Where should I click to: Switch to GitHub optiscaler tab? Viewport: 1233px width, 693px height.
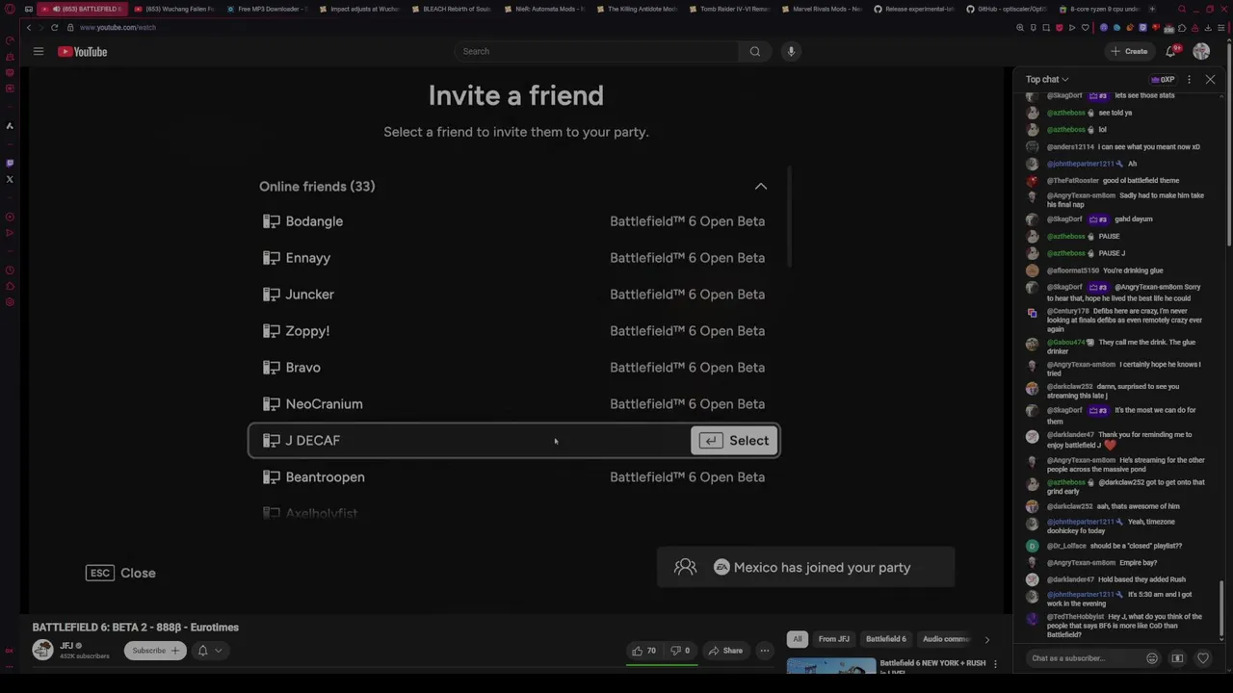coord(1007,9)
